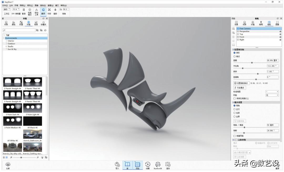Image resolution: width=284 pixels, height=172 pixels.
Task: Open the Render menu (渲染)
Action: tap(43, 6)
